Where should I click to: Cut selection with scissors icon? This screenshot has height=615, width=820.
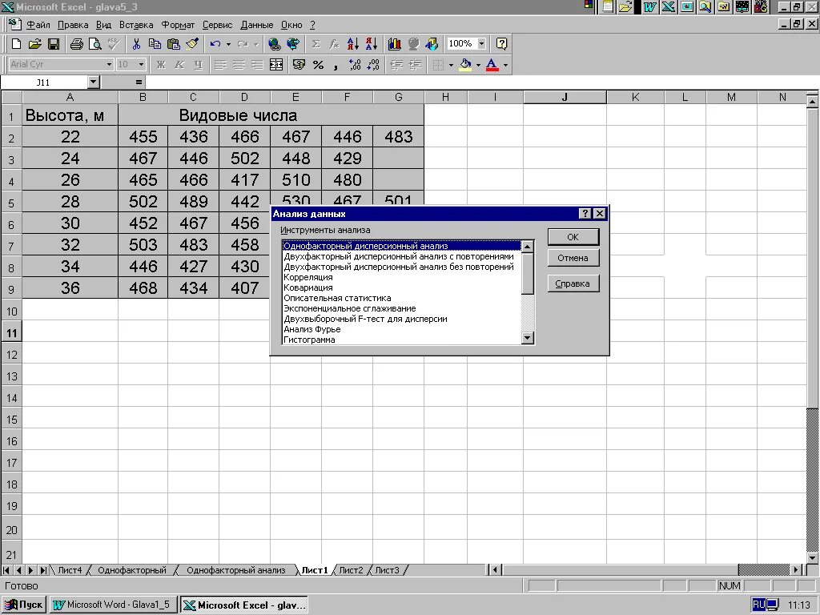pos(136,44)
